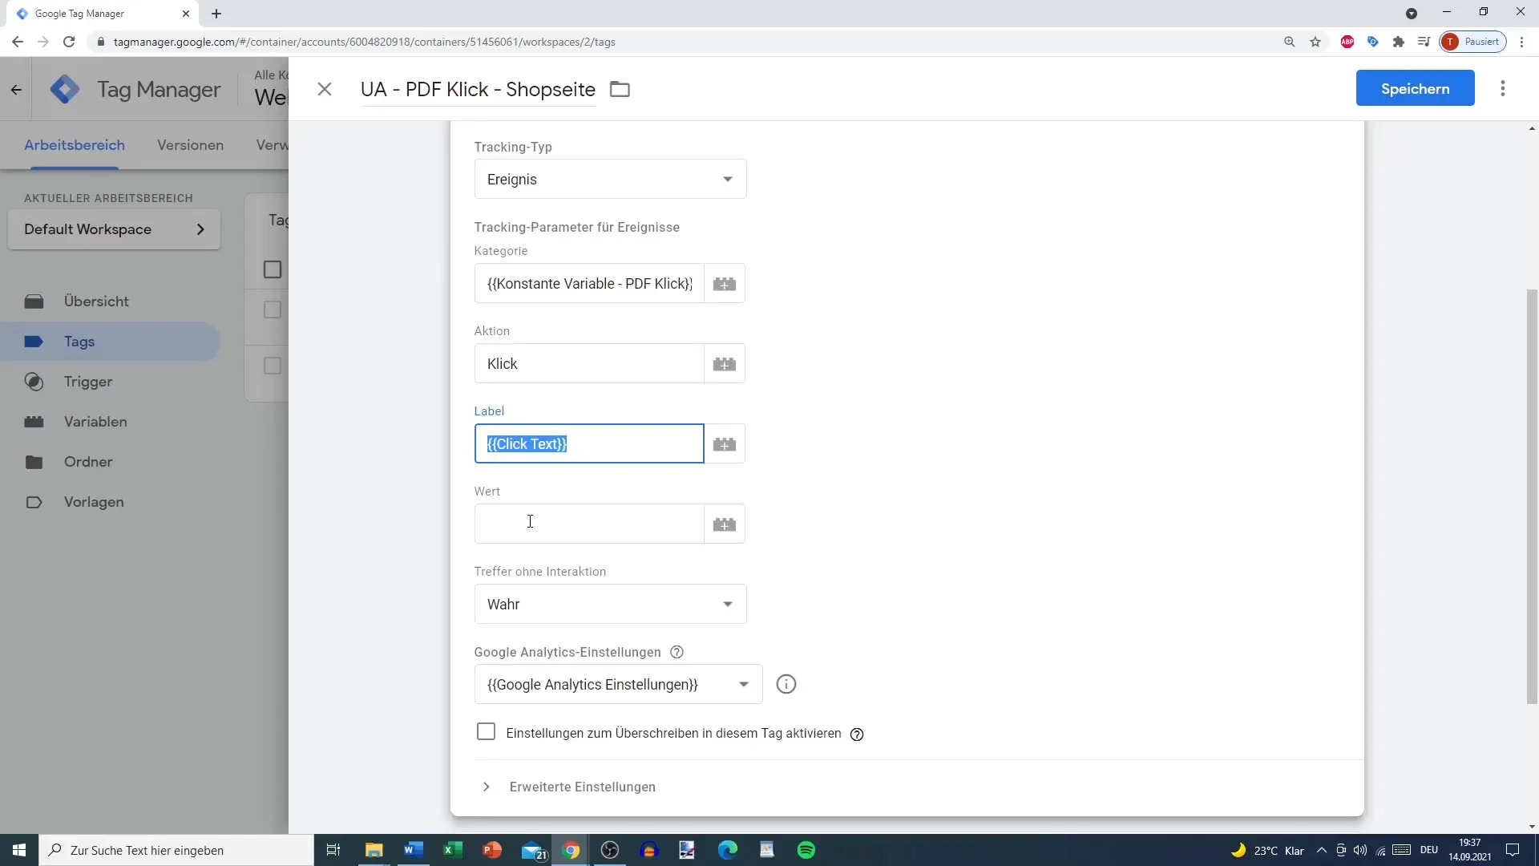
Task: Click the variable picker icon next to Wert
Action: pos(724,524)
